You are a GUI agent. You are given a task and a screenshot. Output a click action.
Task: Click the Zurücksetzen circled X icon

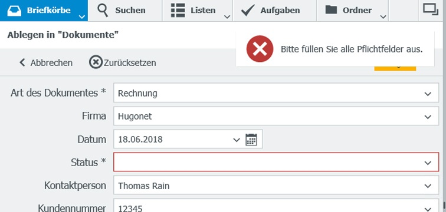click(x=96, y=62)
